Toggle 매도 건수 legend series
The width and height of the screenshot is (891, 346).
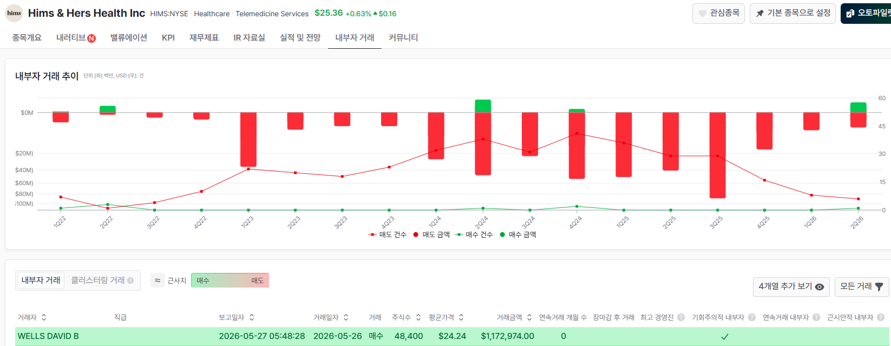387,234
